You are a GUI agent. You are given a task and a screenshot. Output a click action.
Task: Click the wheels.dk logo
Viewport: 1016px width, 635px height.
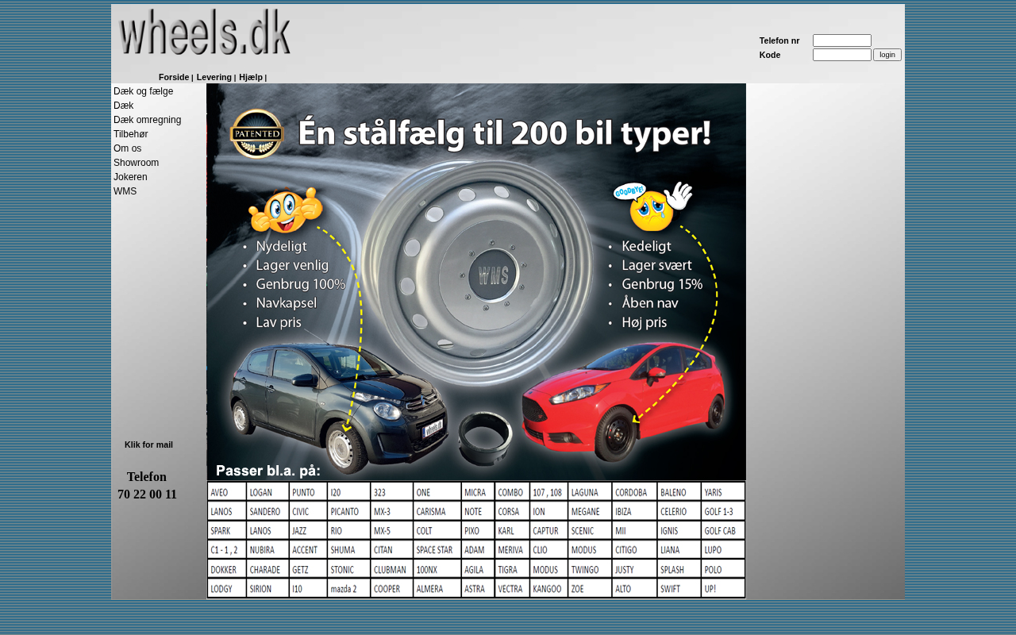[205, 33]
